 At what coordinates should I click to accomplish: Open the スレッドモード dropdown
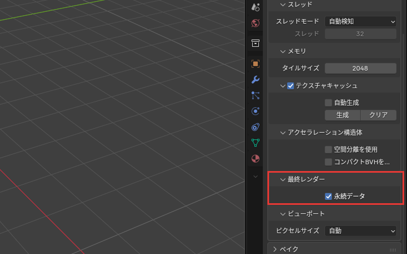(x=361, y=21)
